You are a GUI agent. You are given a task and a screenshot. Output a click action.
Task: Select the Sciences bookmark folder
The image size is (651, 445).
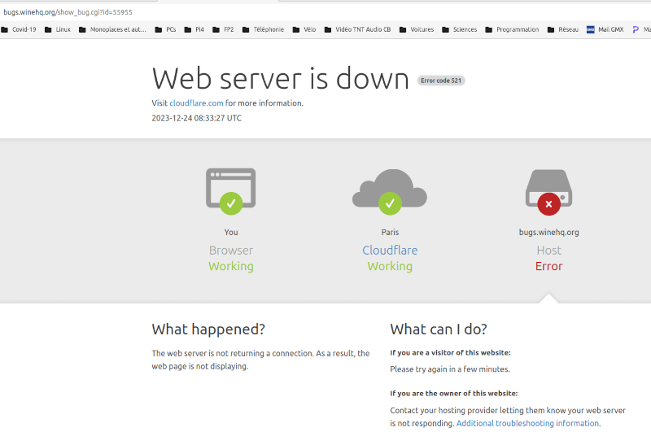460,29
